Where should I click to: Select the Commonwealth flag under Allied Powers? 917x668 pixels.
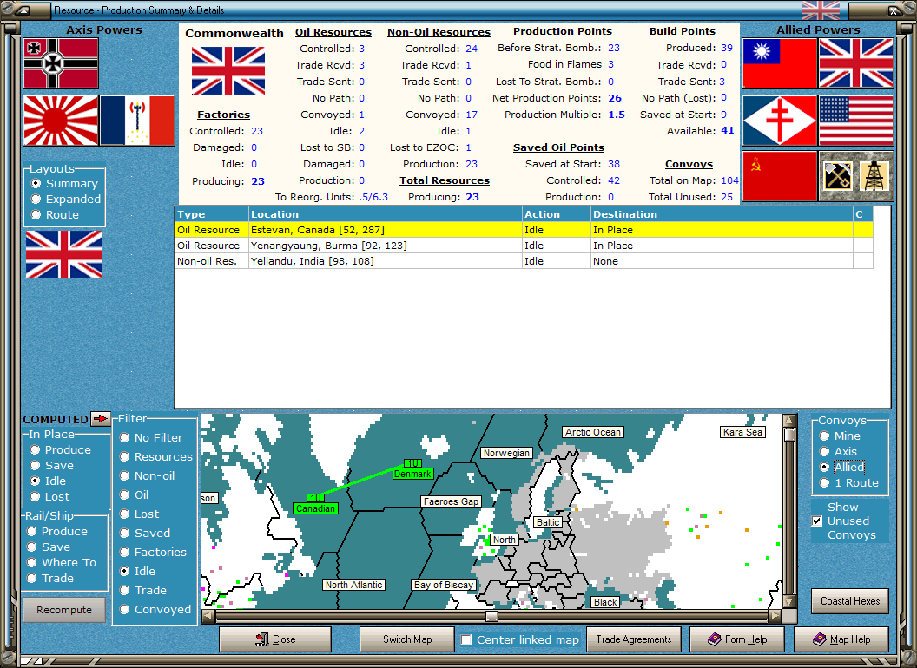[x=856, y=63]
